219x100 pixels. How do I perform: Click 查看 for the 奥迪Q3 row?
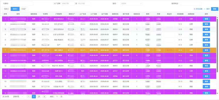tap(206, 40)
